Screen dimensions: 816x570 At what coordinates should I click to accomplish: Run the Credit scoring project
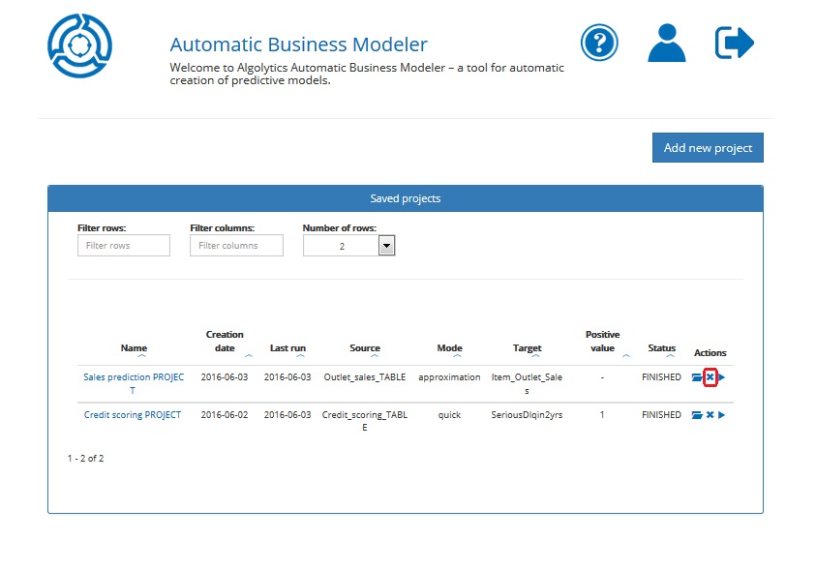(x=722, y=415)
